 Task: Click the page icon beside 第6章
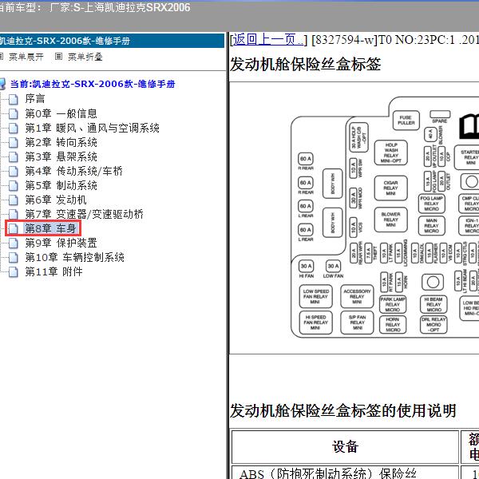[x=13, y=200]
